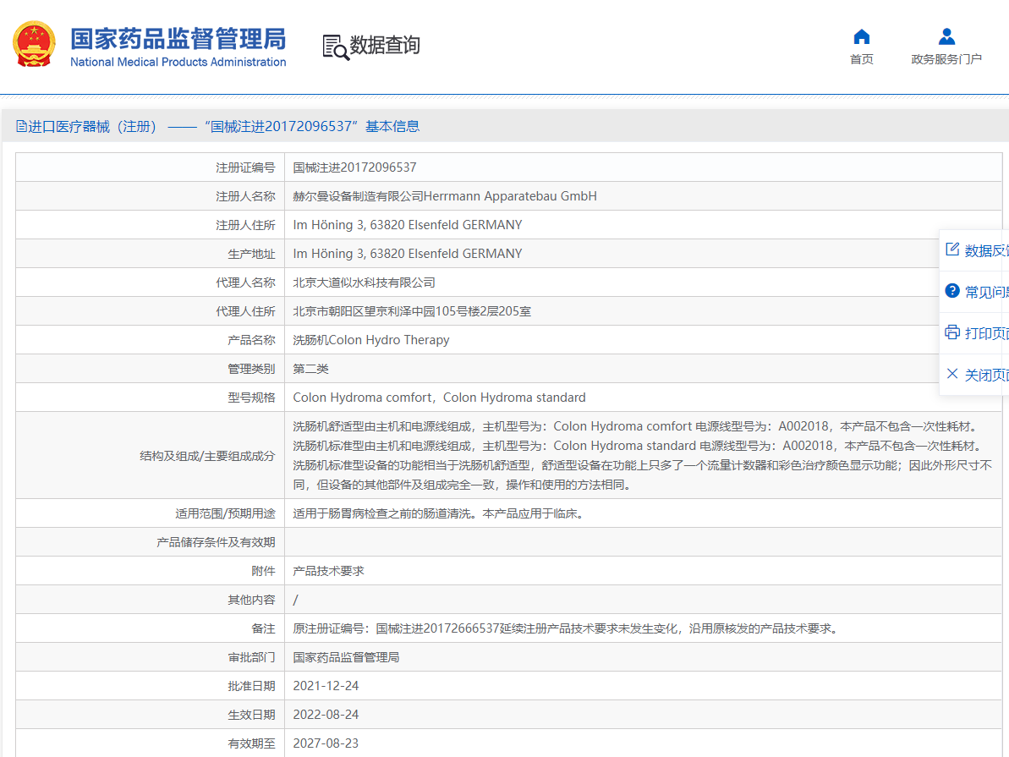This screenshot has width=1009, height=757.
Task: Click the 适用范围/预期用途 label
Action: 225,513
